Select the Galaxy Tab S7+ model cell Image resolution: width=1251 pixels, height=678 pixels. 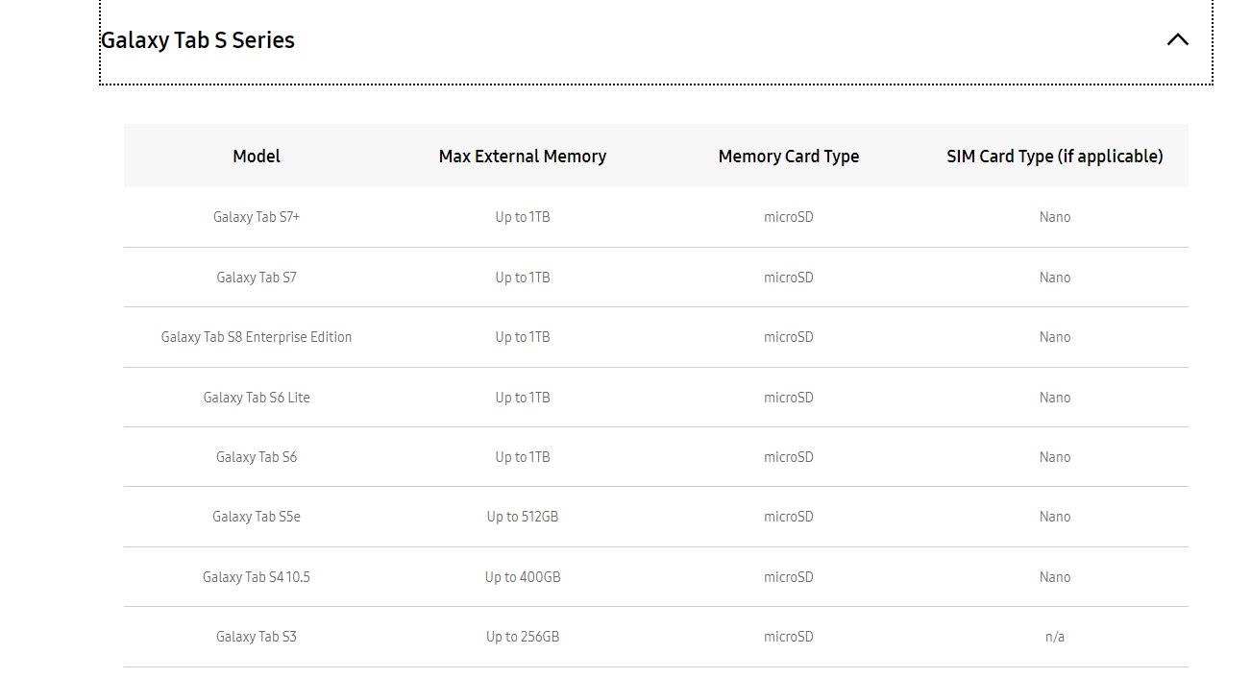[x=257, y=217]
